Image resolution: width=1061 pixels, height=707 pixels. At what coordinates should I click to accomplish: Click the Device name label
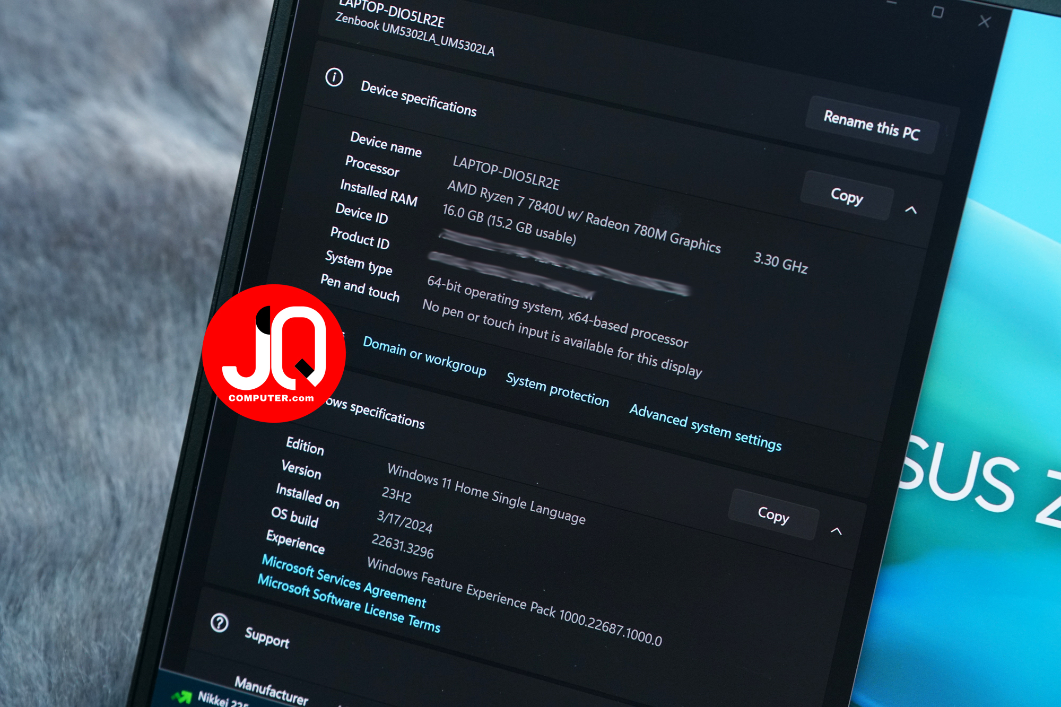[386, 144]
